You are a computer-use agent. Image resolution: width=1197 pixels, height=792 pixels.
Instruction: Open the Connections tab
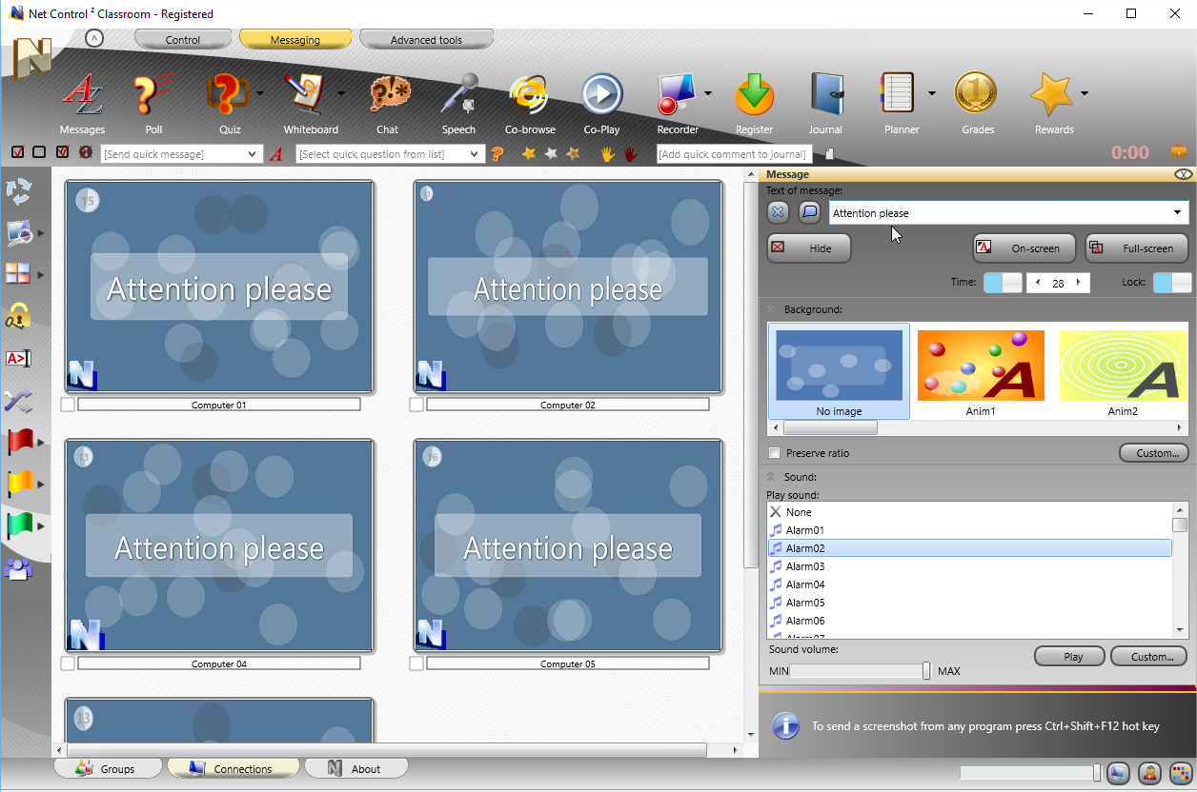233,768
